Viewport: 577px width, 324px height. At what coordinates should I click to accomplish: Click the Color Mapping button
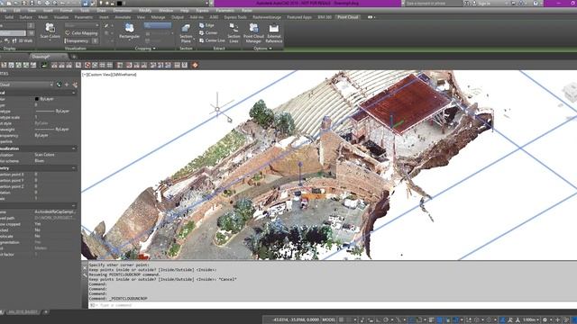click(x=81, y=33)
